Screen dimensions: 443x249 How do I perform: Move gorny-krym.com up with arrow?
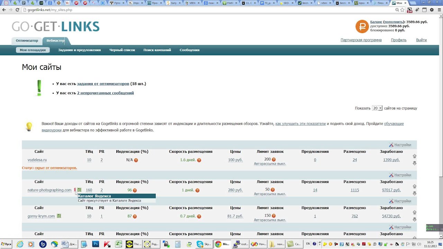click(414, 212)
